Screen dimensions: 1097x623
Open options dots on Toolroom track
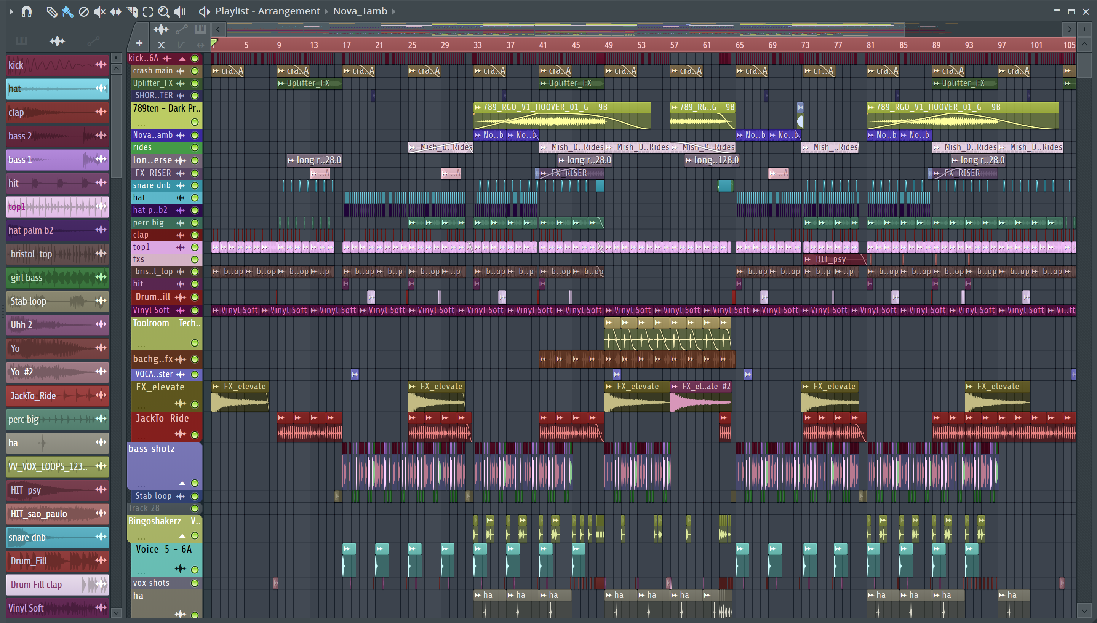(141, 346)
